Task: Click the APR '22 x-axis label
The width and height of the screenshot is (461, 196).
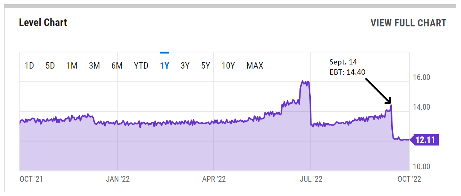Action: pyautogui.click(x=214, y=179)
